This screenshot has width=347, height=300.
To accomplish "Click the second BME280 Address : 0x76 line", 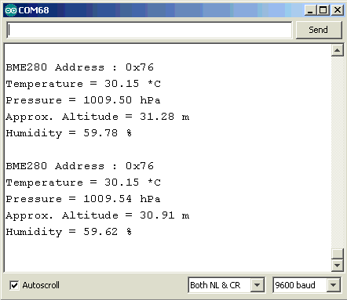I will 80,166.
